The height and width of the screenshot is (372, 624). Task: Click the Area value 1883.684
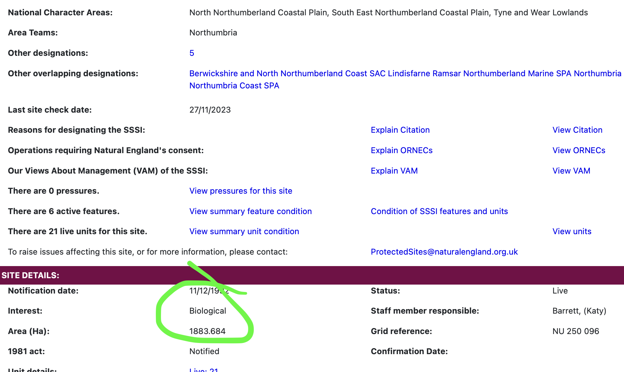click(x=207, y=331)
